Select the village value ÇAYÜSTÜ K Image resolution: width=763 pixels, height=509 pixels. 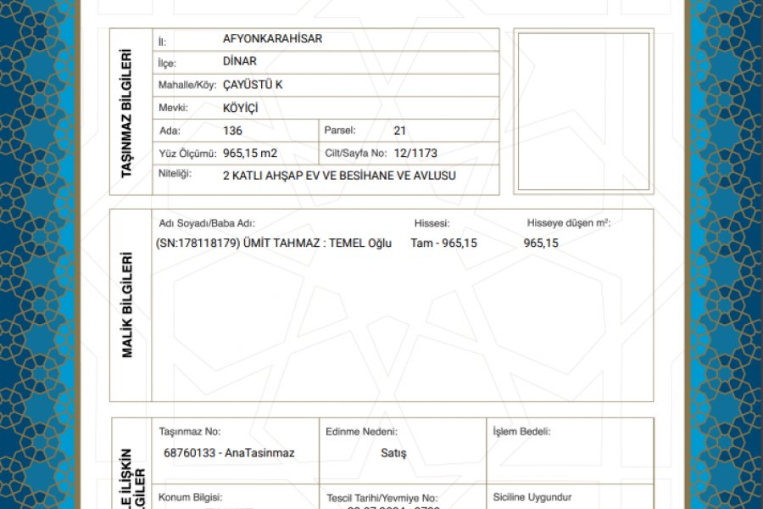tap(253, 85)
